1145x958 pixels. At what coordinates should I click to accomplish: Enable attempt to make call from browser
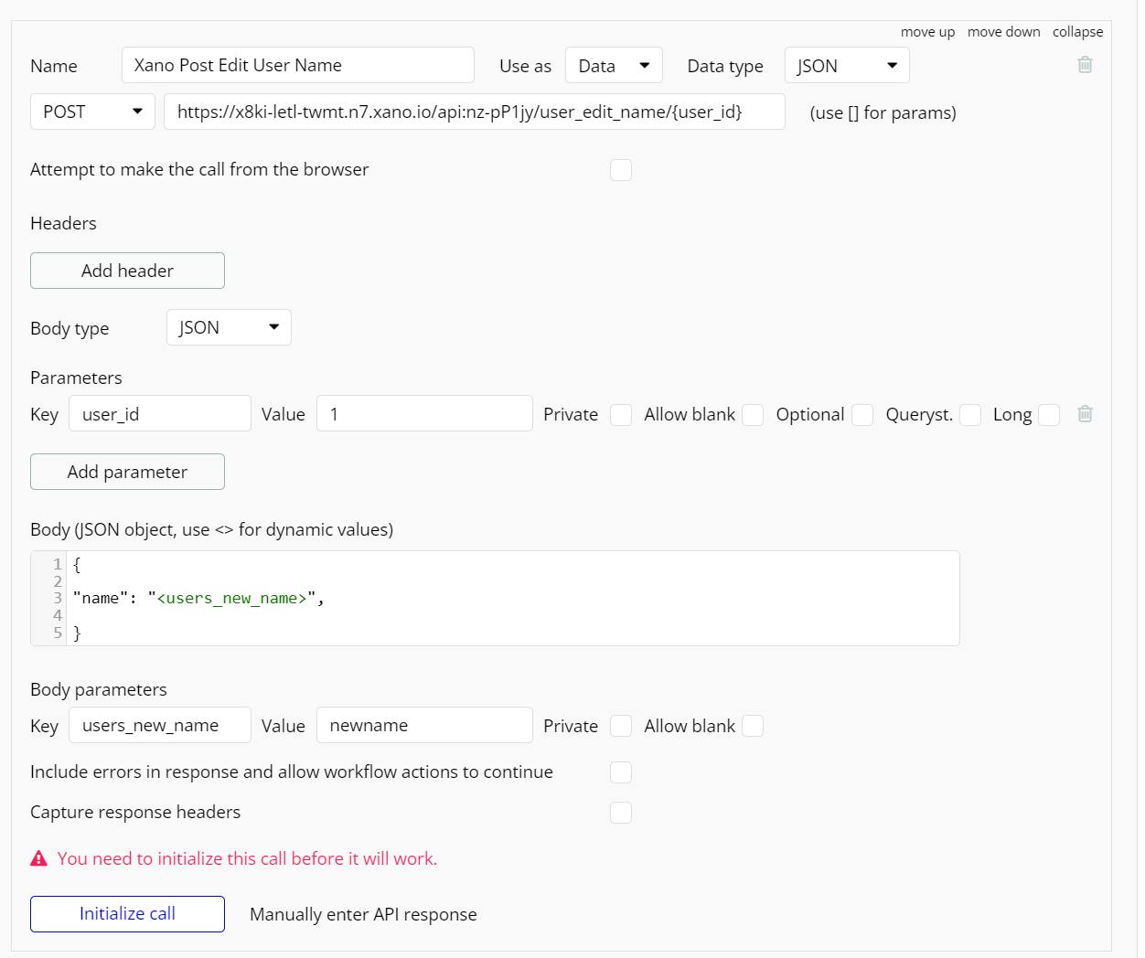[621, 170]
